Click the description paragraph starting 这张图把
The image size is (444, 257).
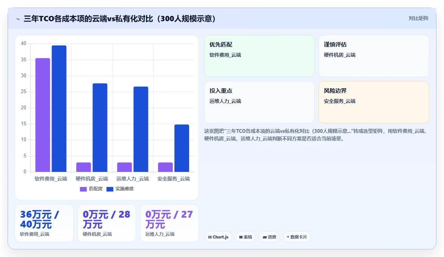316,135
